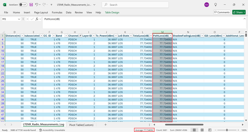Viewport: 248px width, 132px height.
Task: Open the Comments button
Action: tap(222, 12)
